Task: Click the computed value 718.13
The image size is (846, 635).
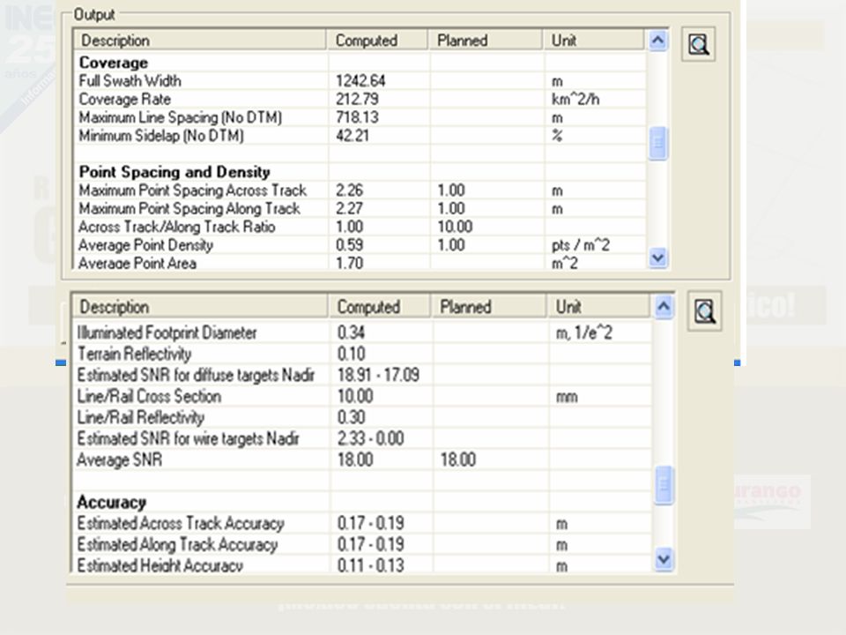Action: click(x=357, y=117)
